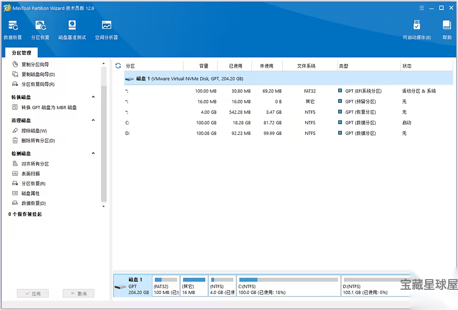Image resolution: width=458 pixels, height=310 pixels.
Task: Choose 删除所有分区(D) in the sidebar
Action: tap(38, 141)
